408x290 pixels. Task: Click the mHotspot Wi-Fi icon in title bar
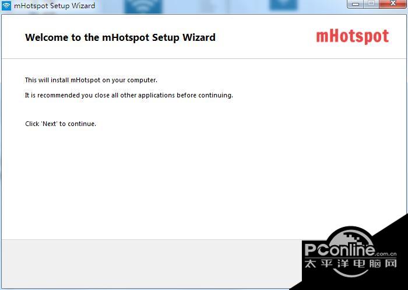pos(6,6)
